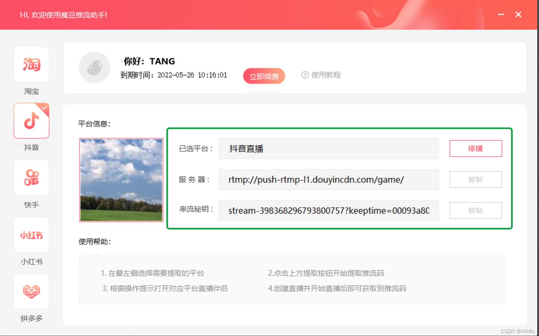
Task: Select the Pinduoduo (拼多多) platform icon
Action: point(31,291)
